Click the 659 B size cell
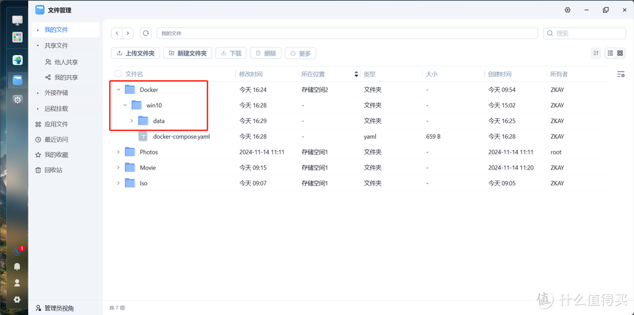 click(x=433, y=137)
